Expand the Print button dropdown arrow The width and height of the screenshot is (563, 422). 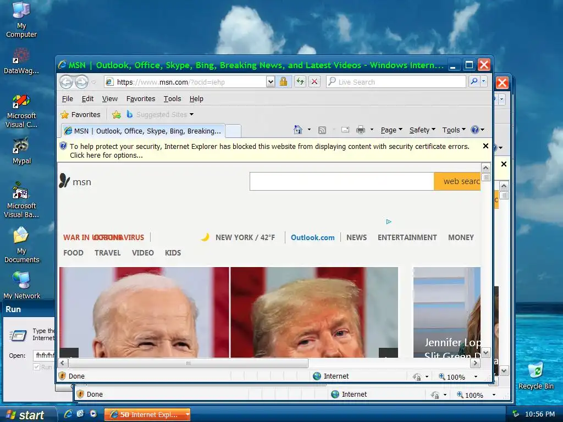click(x=372, y=130)
